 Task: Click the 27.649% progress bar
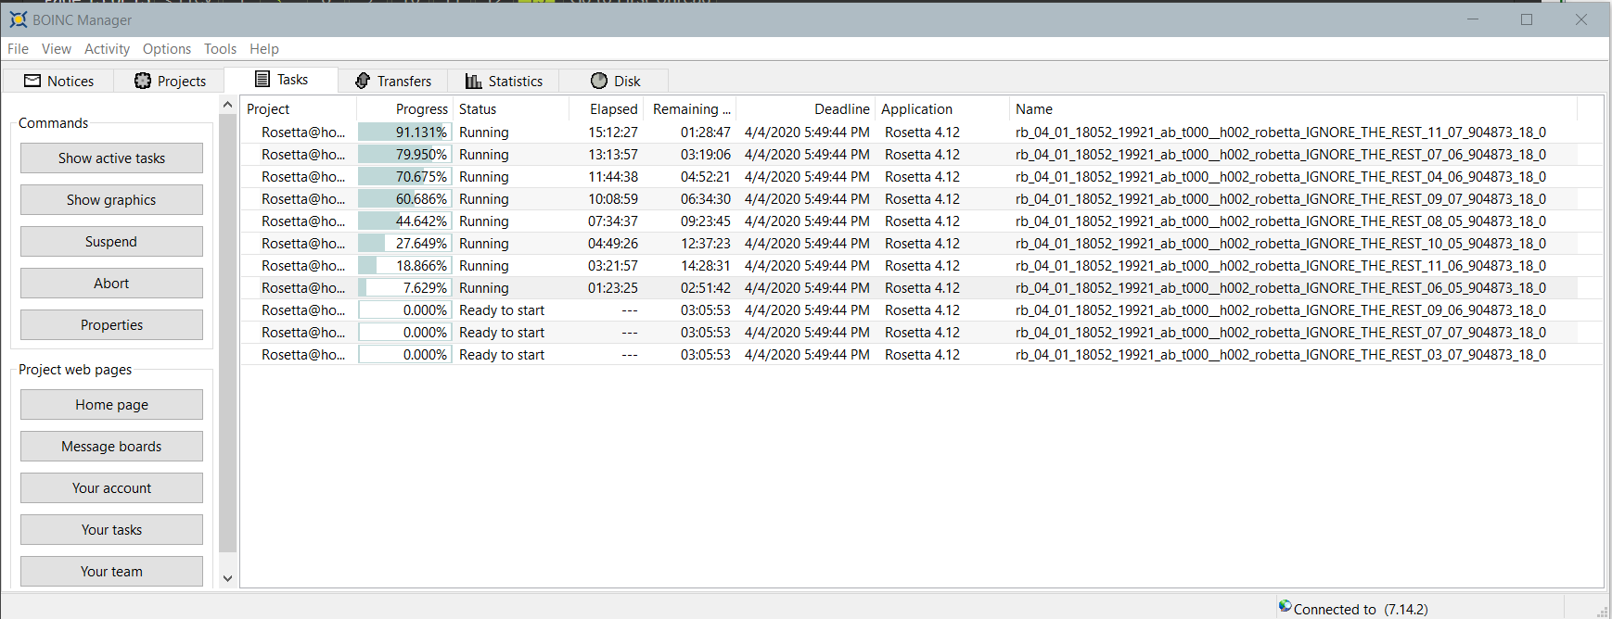tap(404, 244)
